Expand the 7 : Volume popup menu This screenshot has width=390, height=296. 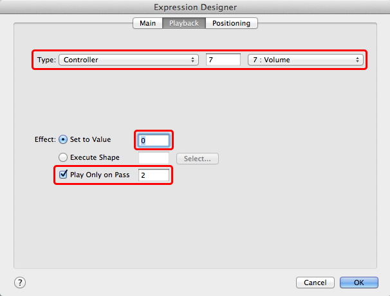304,60
